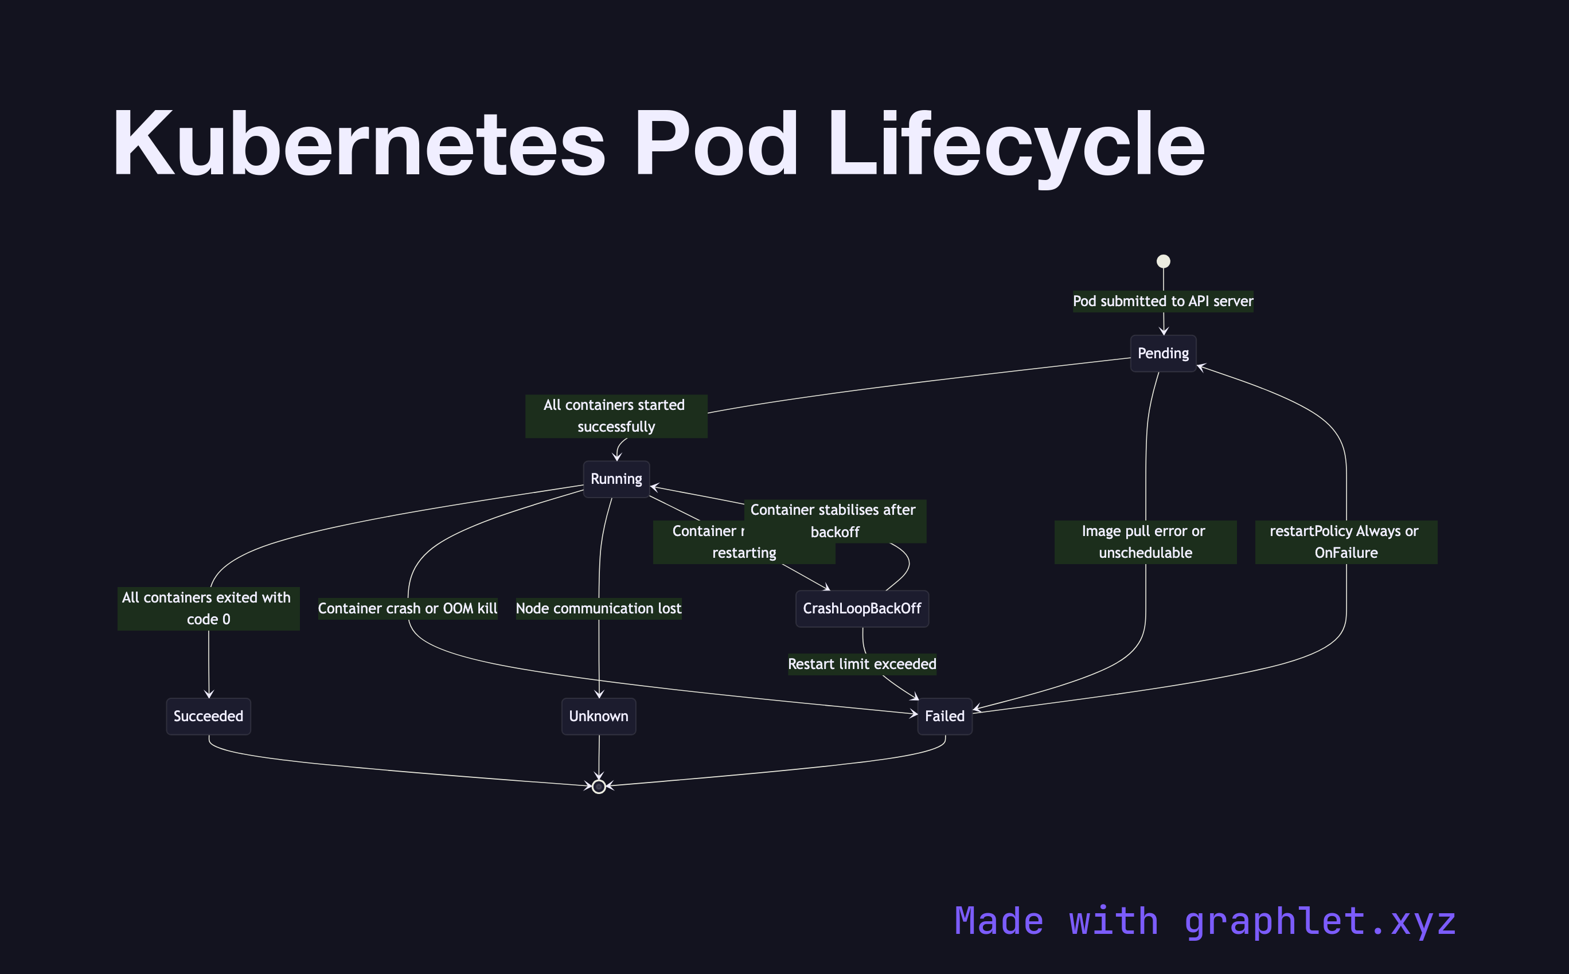The image size is (1569, 974).
Task: Click the Running state node
Action: (616, 479)
